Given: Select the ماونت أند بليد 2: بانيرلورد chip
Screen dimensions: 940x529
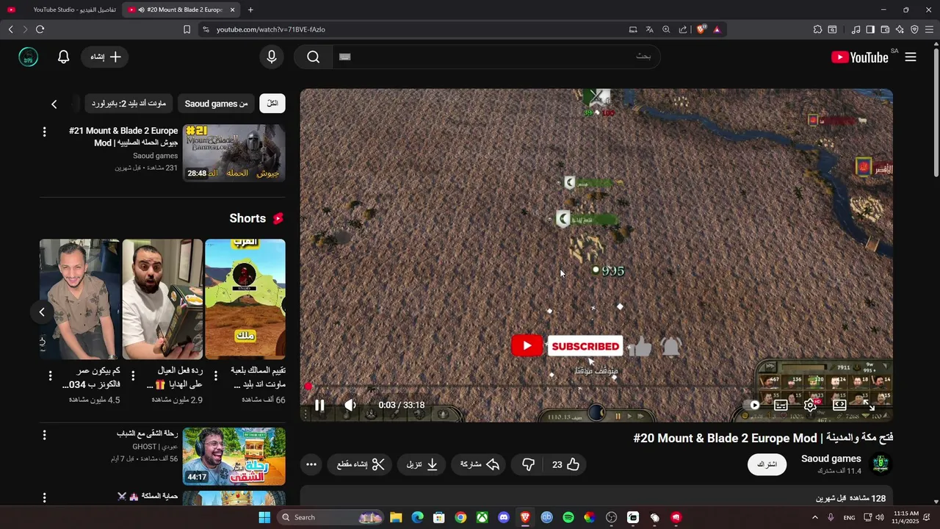Looking at the screenshot, I should [x=129, y=104].
